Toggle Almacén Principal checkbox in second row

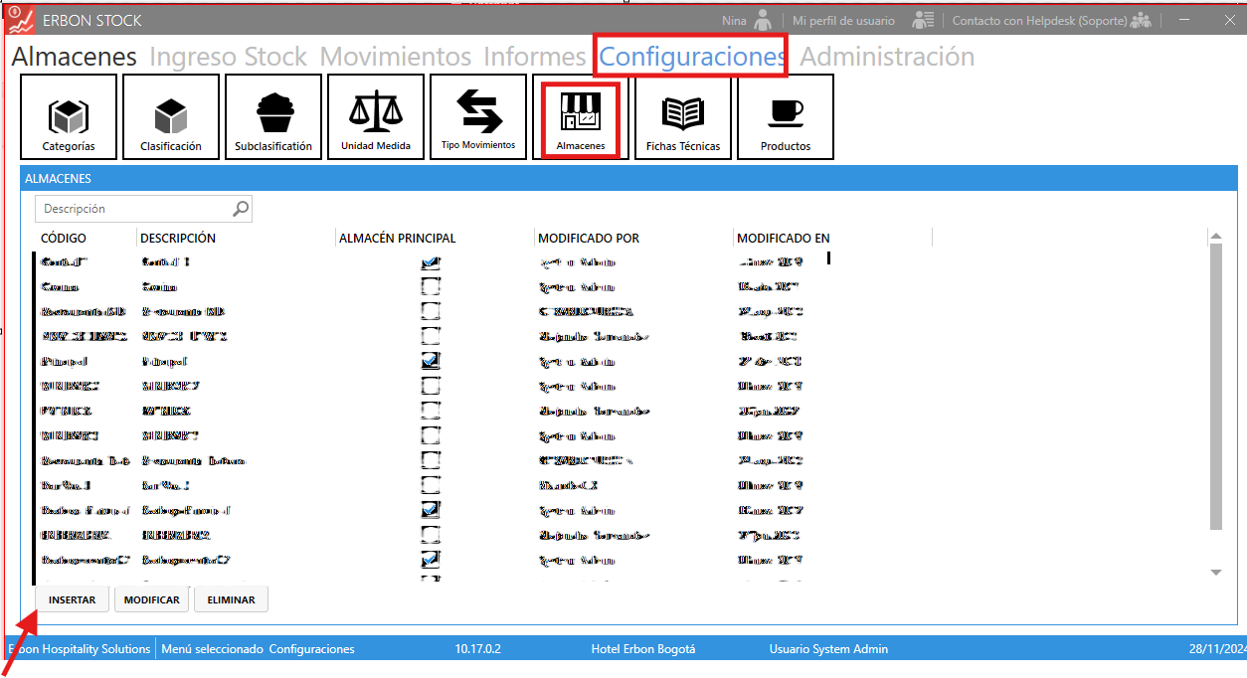(x=431, y=287)
